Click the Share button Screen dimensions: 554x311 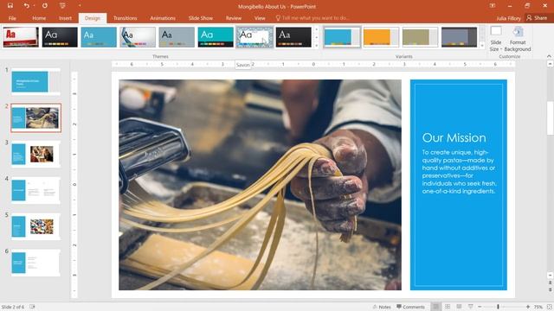click(537, 17)
